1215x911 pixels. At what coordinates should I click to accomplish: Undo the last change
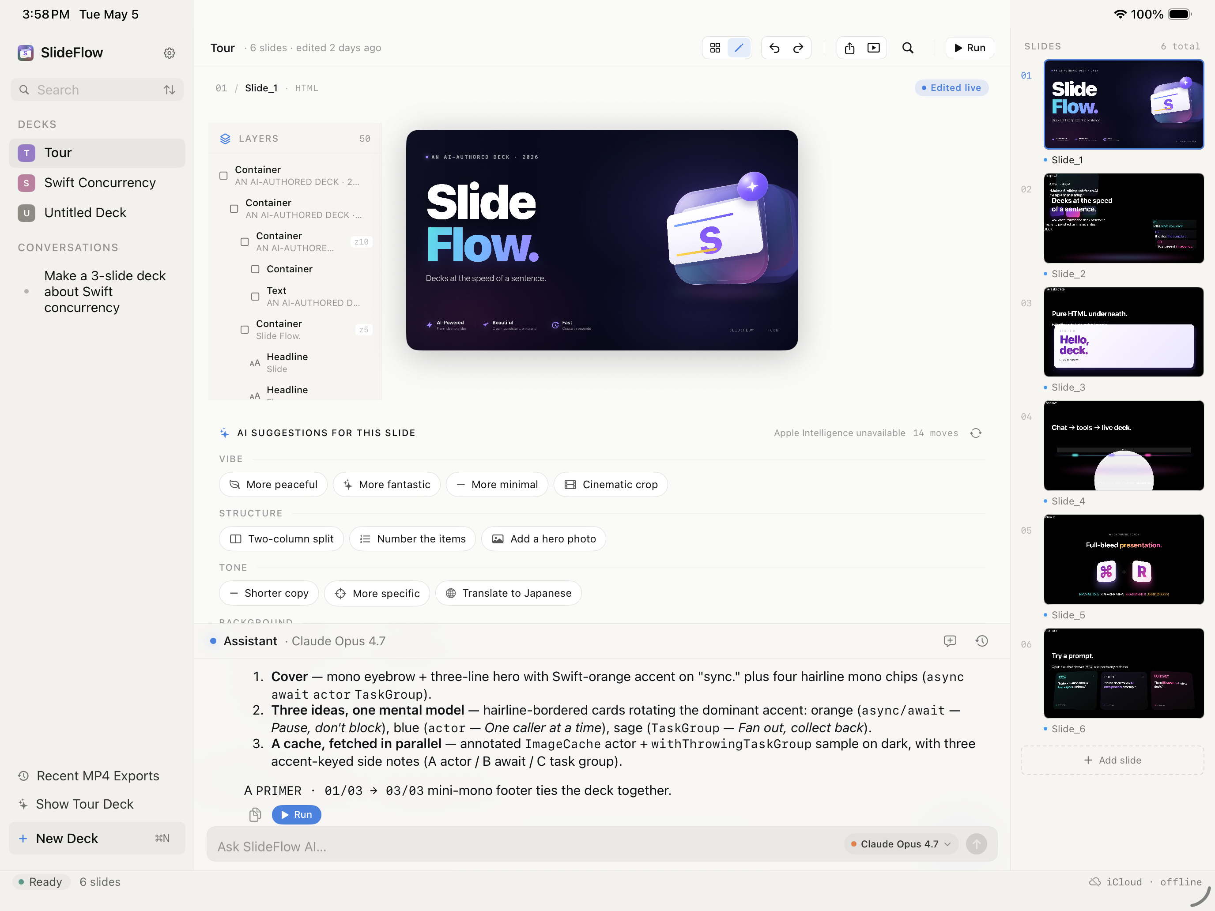coord(774,48)
